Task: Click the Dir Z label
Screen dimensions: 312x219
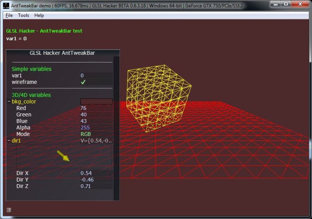Action: (x=22, y=186)
